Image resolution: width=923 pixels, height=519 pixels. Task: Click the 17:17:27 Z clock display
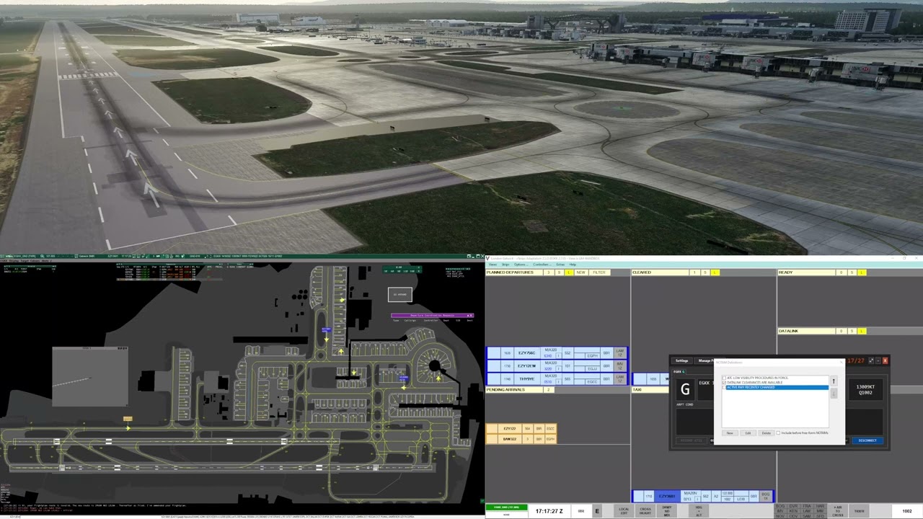click(549, 511)
